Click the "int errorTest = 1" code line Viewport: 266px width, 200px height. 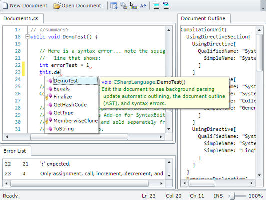tap(64, 65)
